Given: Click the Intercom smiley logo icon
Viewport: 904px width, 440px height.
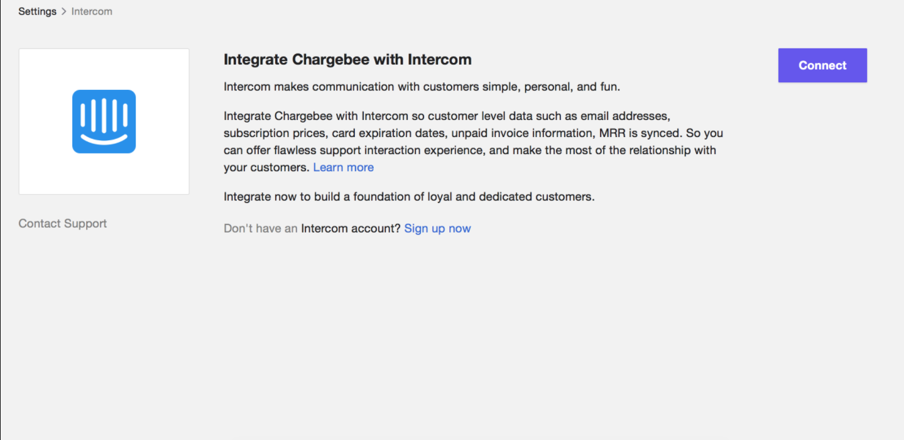Looking at the screenshot, I should (x=104, y=121).
